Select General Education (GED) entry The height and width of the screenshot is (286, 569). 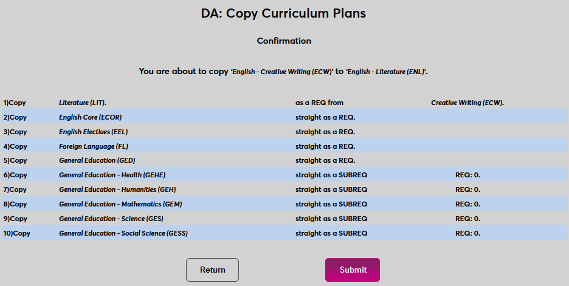(x=97, y=161)
